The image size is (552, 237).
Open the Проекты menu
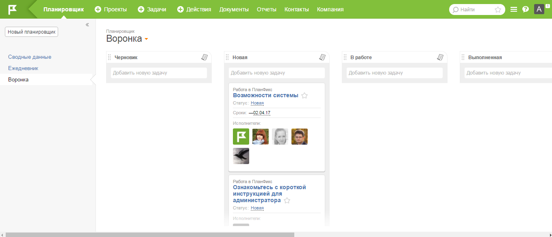115,9
